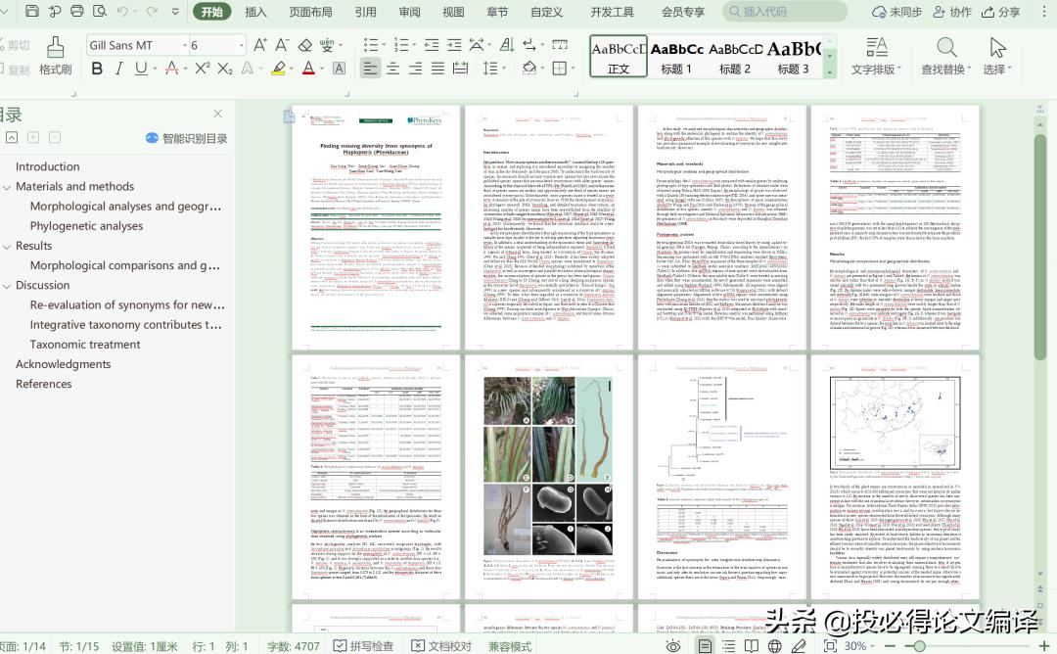Open the line spacing dropdown
Screen dimensions: 1057x654
tap(504, 69)
